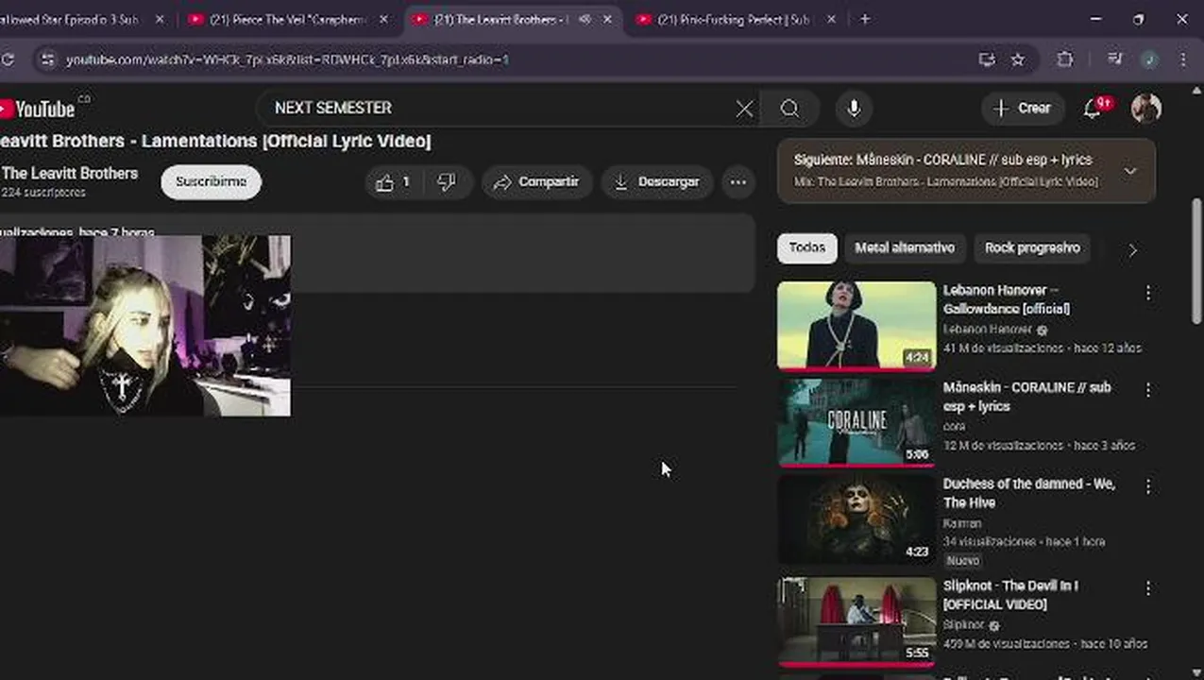
Task: Click the Kaiman channel name
Action: click(962, 523)
